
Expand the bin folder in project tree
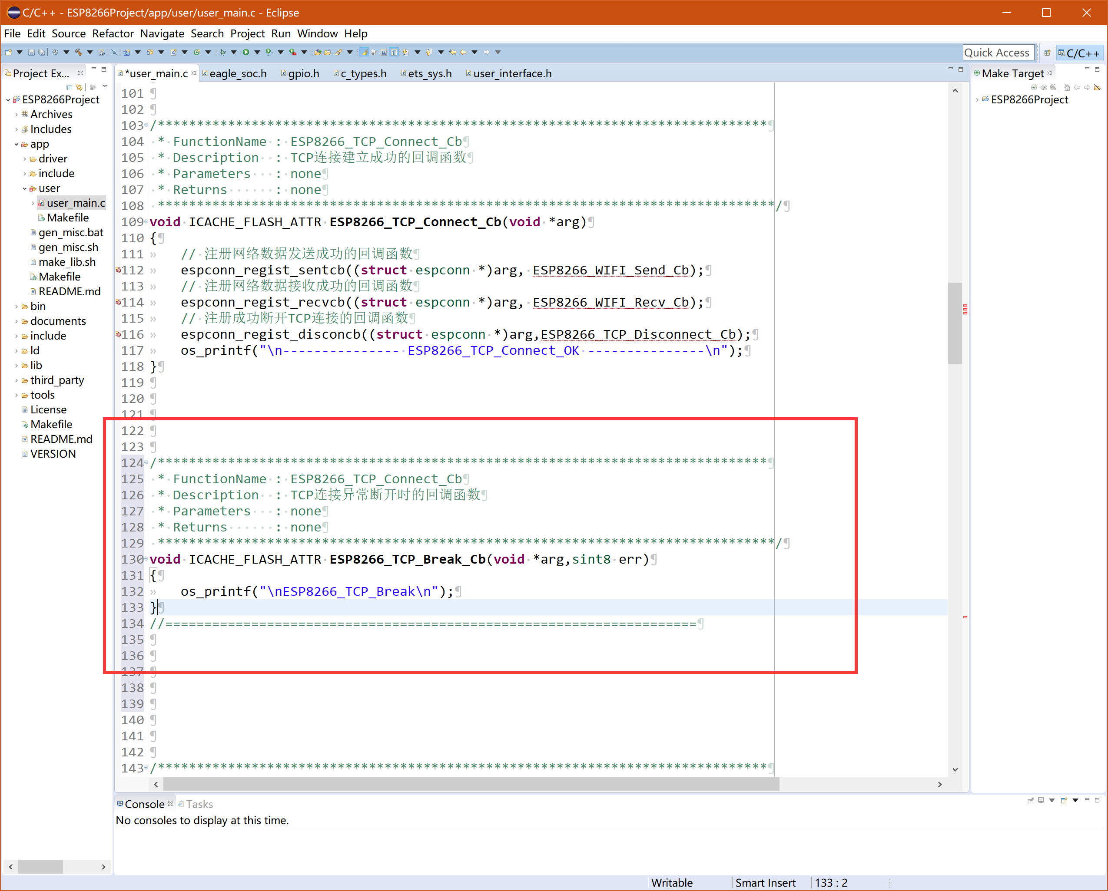point(17,307)
